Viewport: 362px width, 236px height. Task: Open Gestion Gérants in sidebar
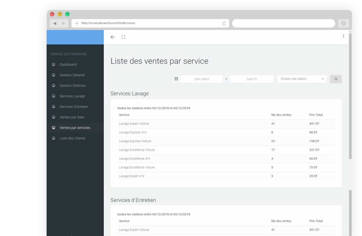pyautogui.click(x=72, y=75)
